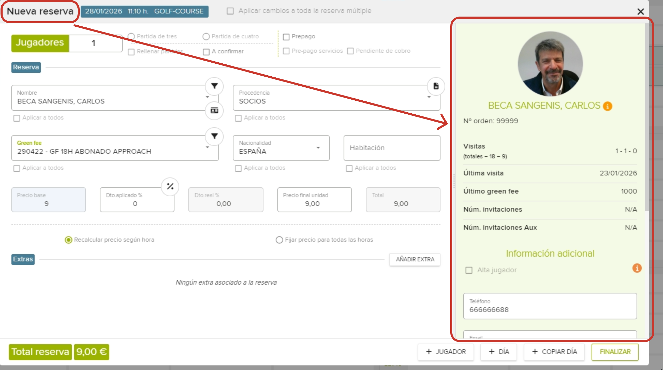
Task: Expand the Green fee dropdown list
Action: 207,147
